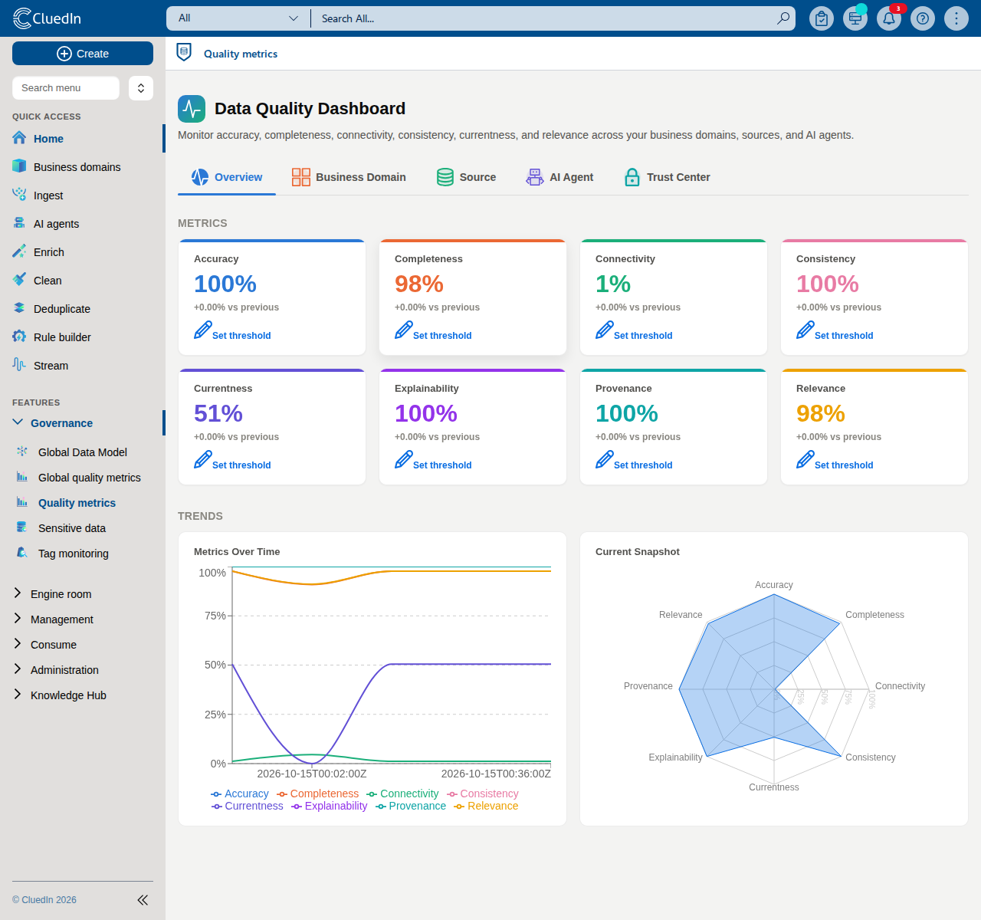Viewport: 981px width, 920px height.
Task: Toggle Connectivity series in chart legend
Action: click(x=402, y=793)
